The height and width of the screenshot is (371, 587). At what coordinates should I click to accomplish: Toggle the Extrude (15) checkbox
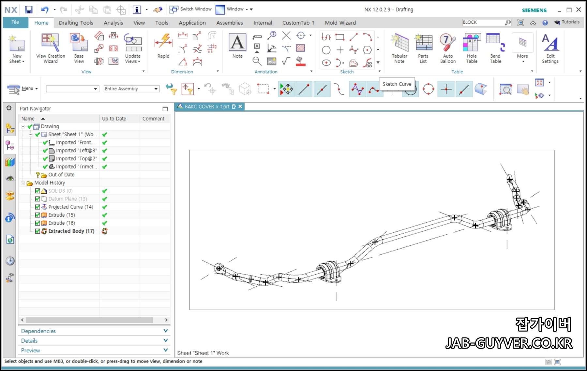pyautogui.click(x=38, y=215)
